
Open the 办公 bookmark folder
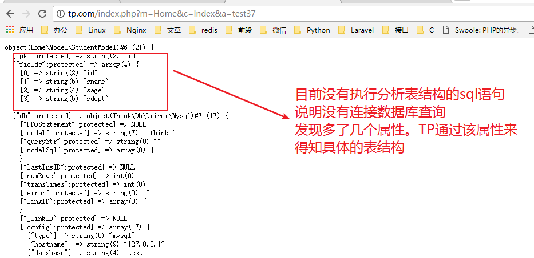click(x=54, y=30)
